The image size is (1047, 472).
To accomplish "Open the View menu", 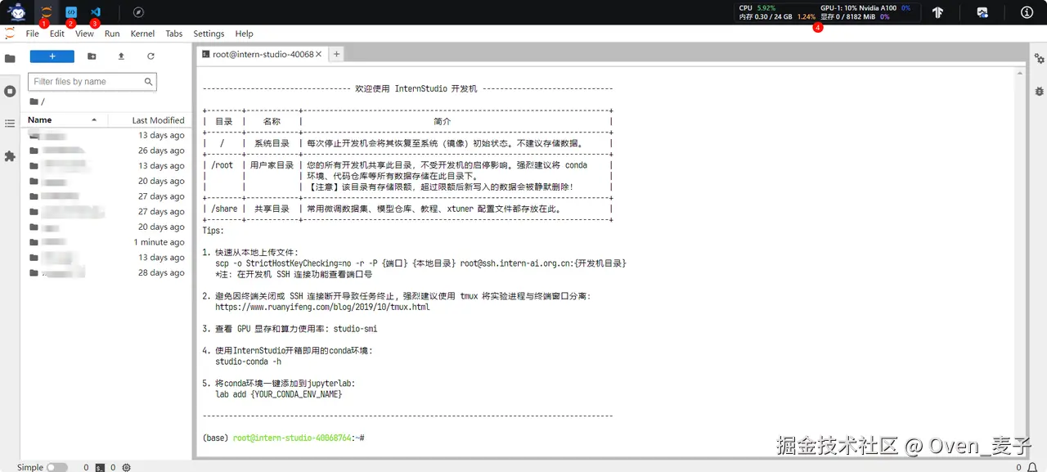I will (x=84, y=34).
